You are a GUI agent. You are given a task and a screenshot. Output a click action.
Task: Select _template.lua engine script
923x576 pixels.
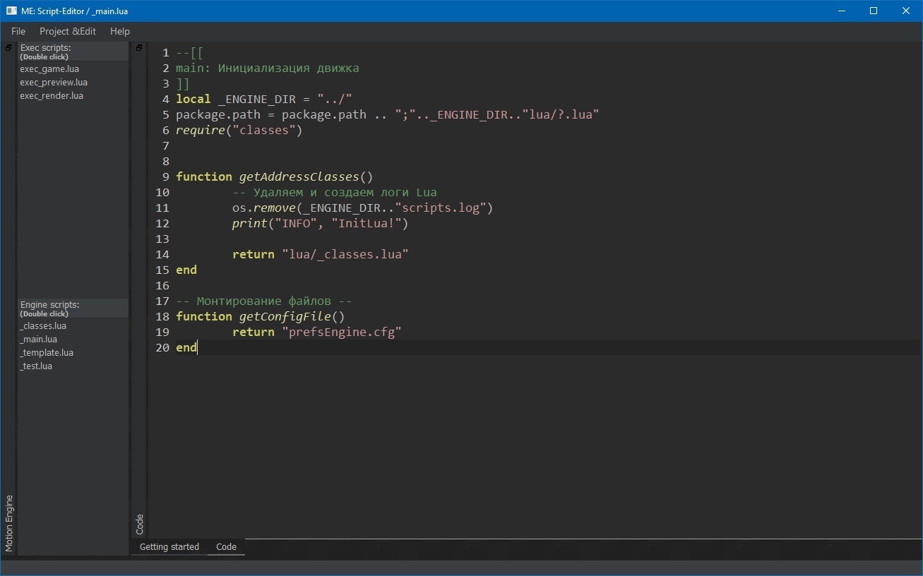[47, 353]
